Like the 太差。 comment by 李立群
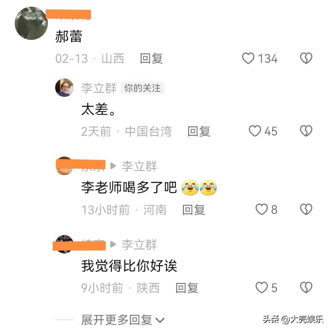 click(255, 131)
